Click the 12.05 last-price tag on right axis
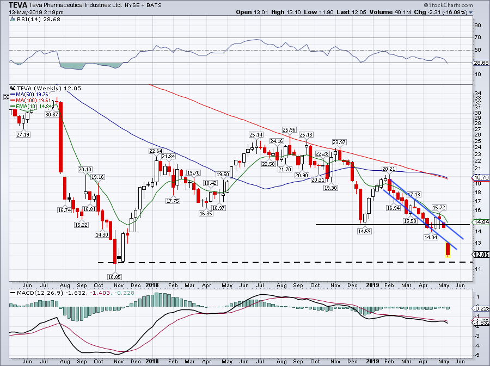Viewport: 490px width, 366px height. coord(481,255)
